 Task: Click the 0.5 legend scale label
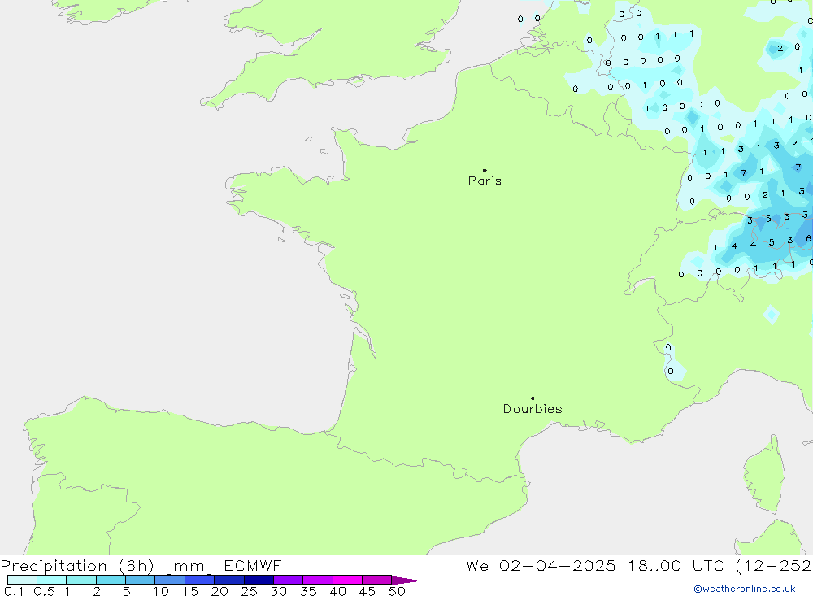[44, 591]
